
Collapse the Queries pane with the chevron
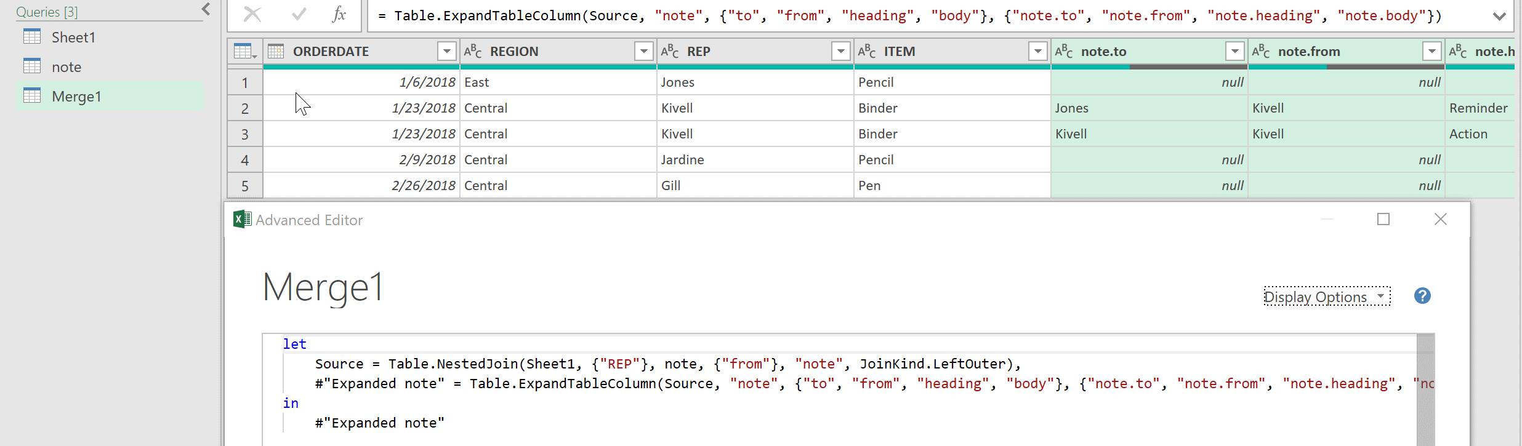pos(206,9)
